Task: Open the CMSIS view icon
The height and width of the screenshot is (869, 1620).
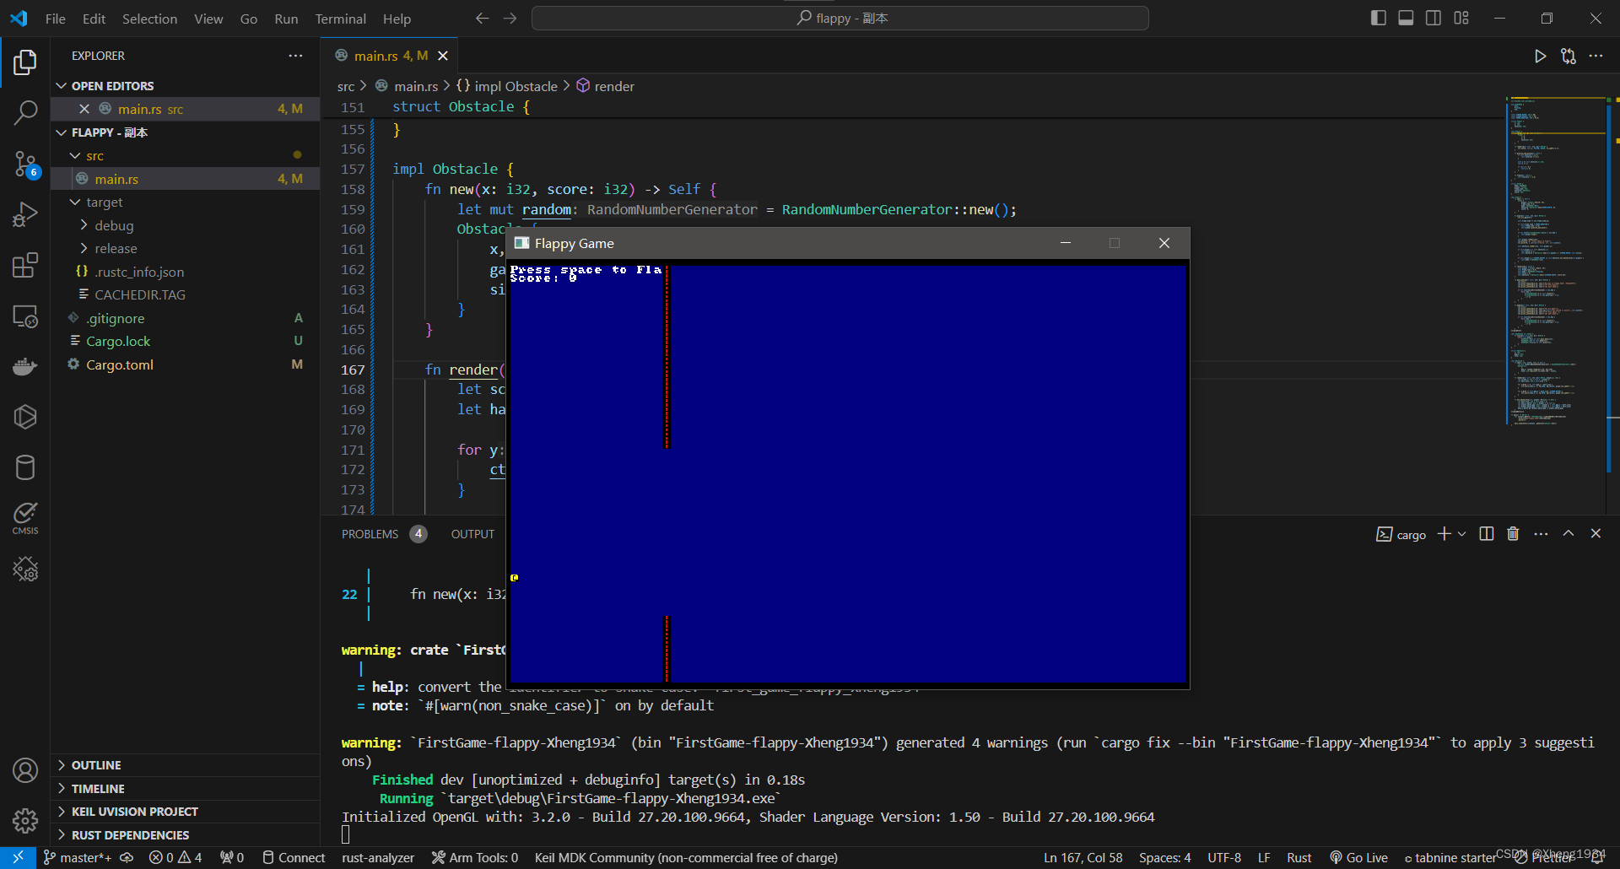Action: coord(25,518)
